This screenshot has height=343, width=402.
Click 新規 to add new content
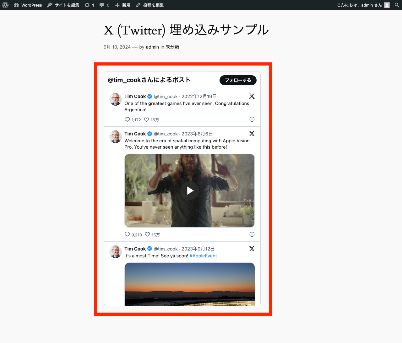point(123,5)
